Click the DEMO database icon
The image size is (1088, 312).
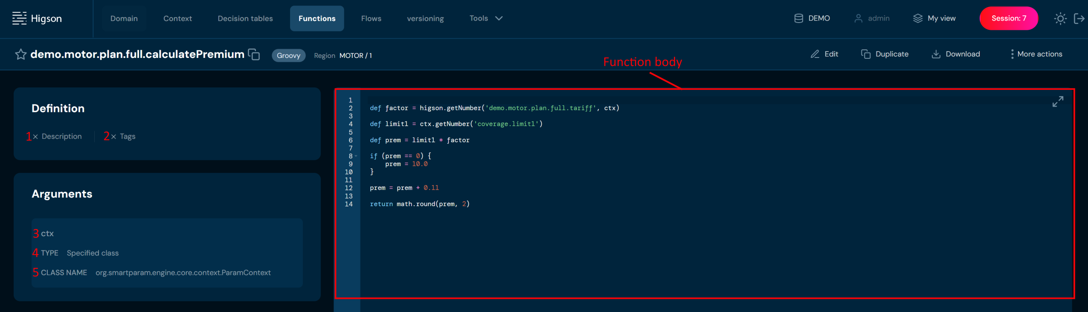tap(798, 18)
